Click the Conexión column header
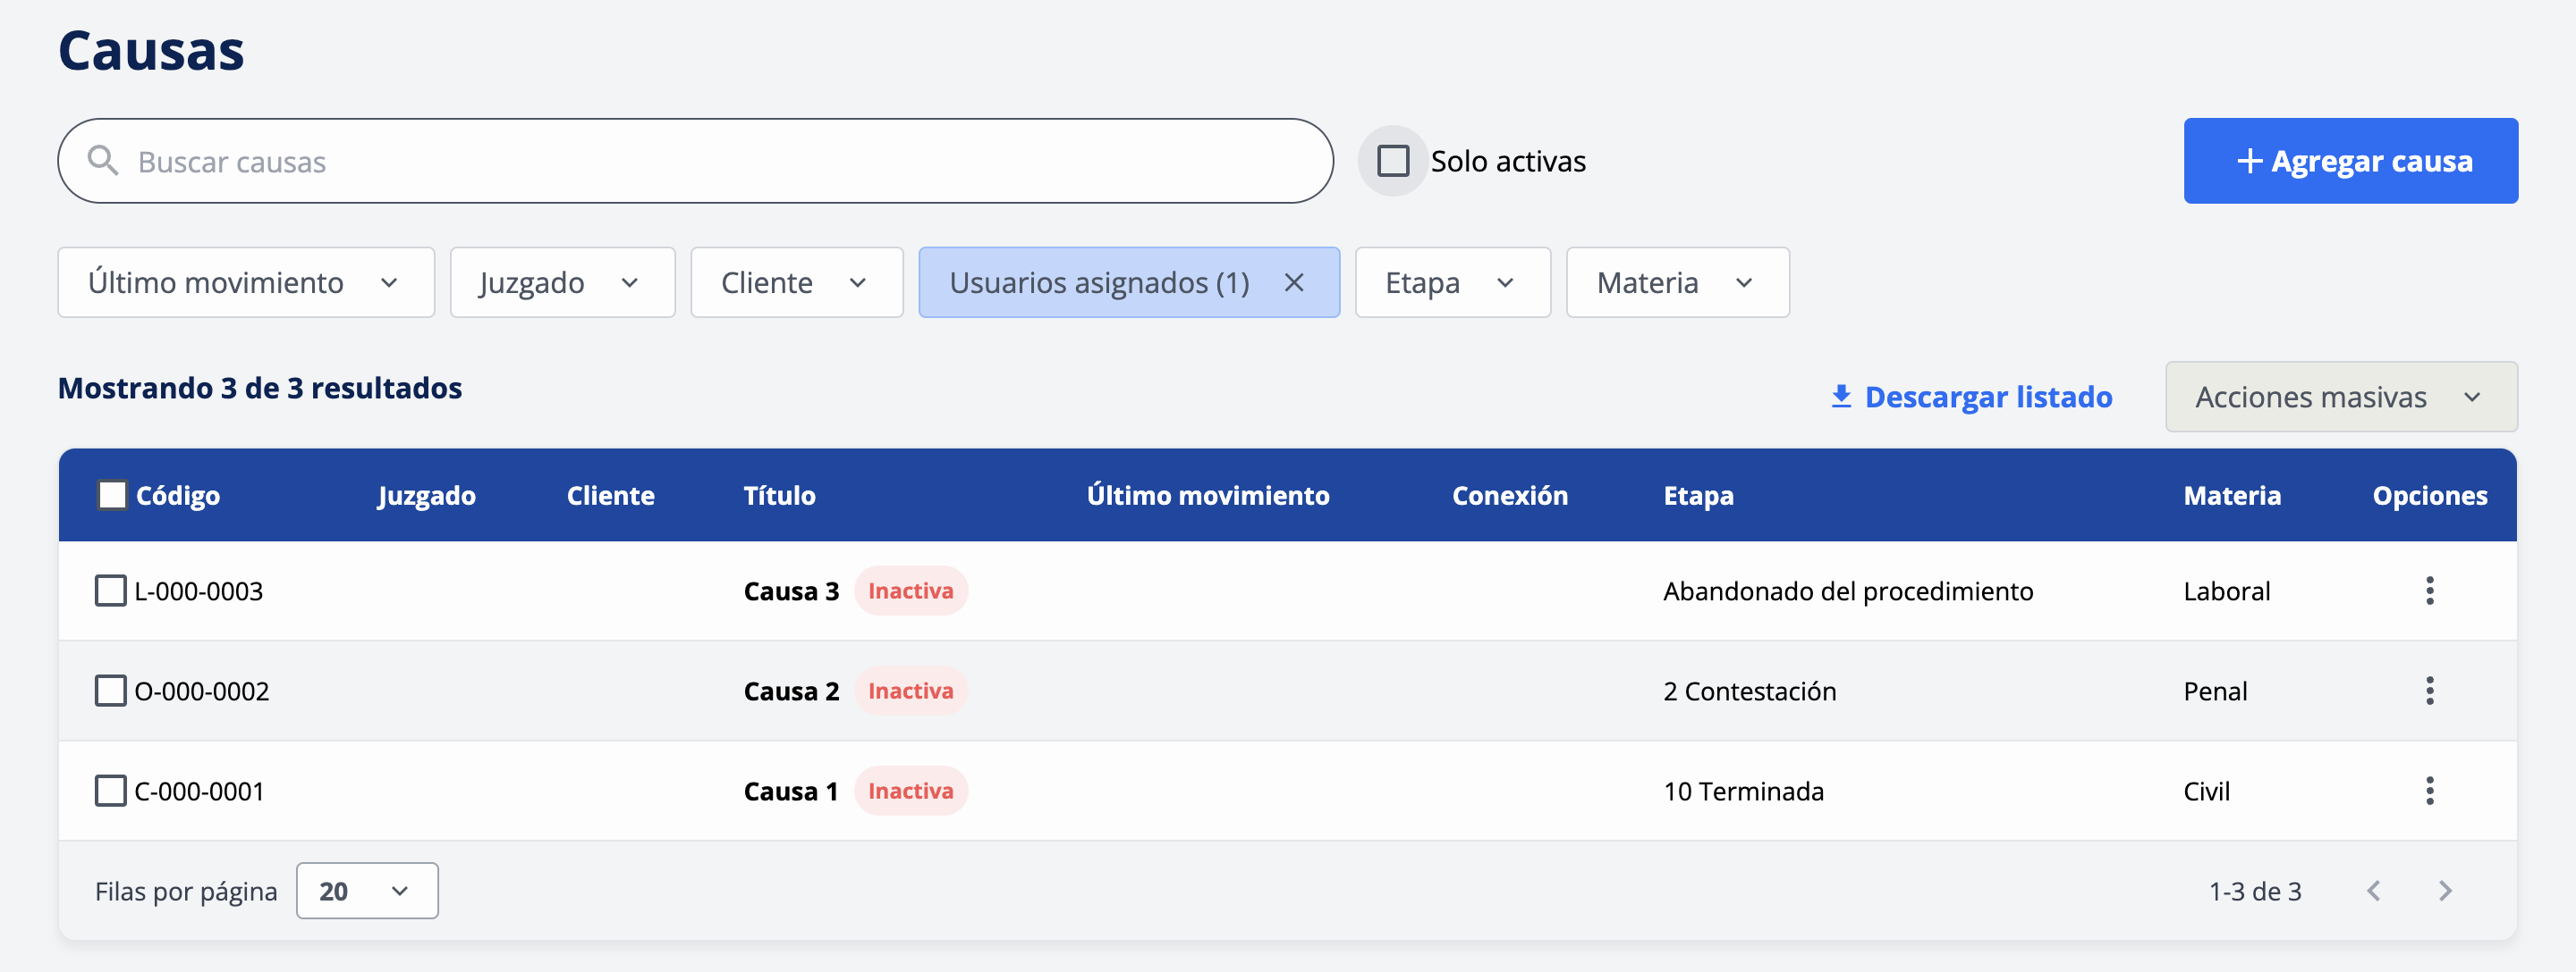This screenshot has height=972, width=2576. (x=1509, y=496)
